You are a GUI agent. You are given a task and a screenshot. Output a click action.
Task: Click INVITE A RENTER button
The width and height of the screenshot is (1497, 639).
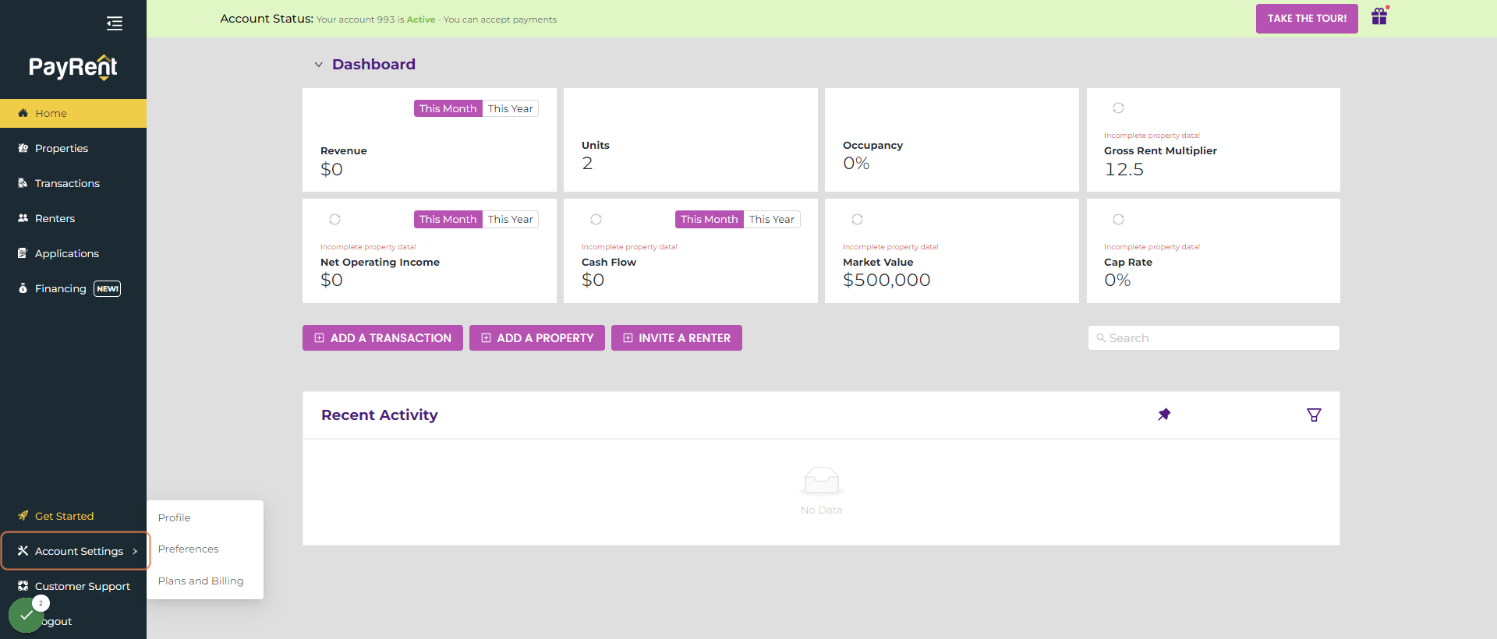(x=677, y=338)
